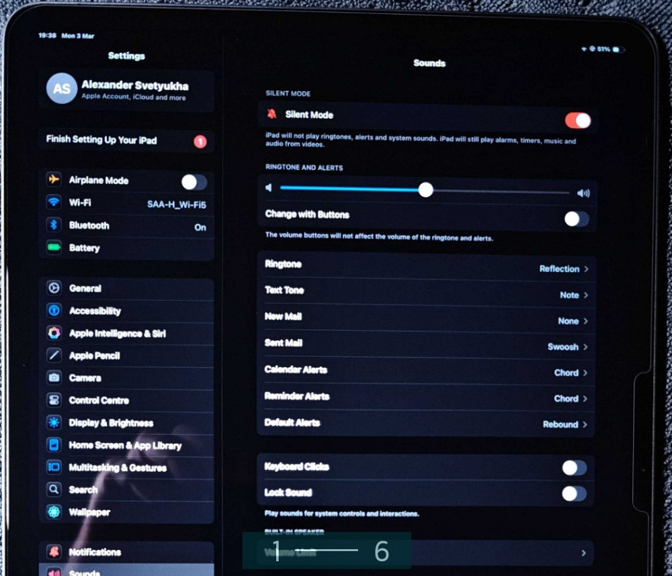Open Text Tone option showing Note
The height and width of the screenshot is (576, 672).
click(x=427, y=293)
